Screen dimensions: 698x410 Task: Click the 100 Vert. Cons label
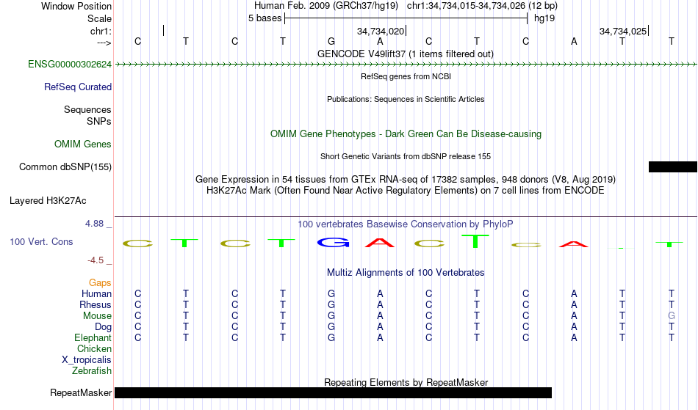pos(41,241)
